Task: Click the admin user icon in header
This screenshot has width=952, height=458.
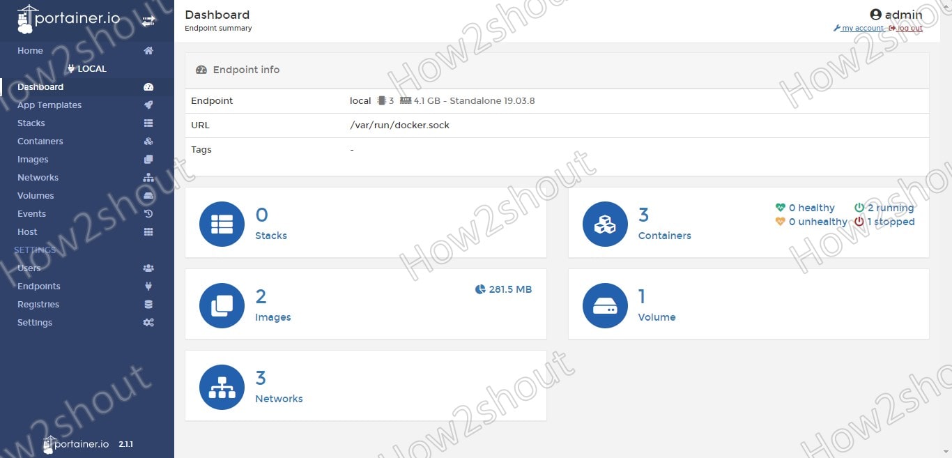Action: [876, 14]
